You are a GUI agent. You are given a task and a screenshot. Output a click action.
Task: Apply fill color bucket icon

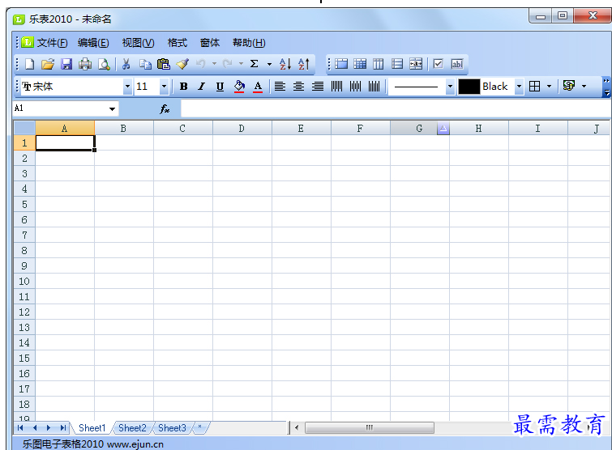pyautogui.click(x=239, y=87)
